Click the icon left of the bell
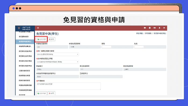Viewport: 188px width, 106px height. click(x=154, y=28)
